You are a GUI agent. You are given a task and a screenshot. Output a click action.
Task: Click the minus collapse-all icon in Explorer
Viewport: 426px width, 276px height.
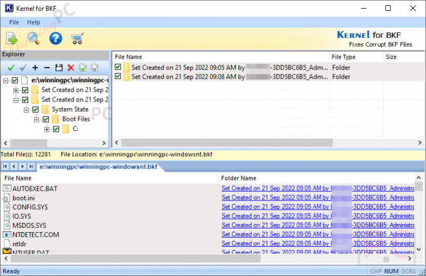[x=47, y=68]
